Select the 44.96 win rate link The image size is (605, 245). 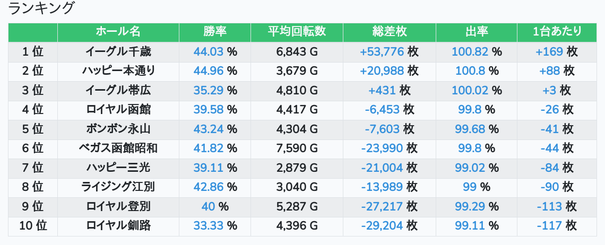pyautogui.click(x=209, y=71)
